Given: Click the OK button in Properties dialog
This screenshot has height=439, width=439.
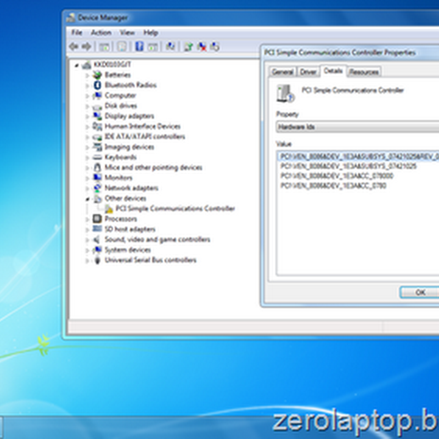Looking at the screenshot, I should click(419, 292).
